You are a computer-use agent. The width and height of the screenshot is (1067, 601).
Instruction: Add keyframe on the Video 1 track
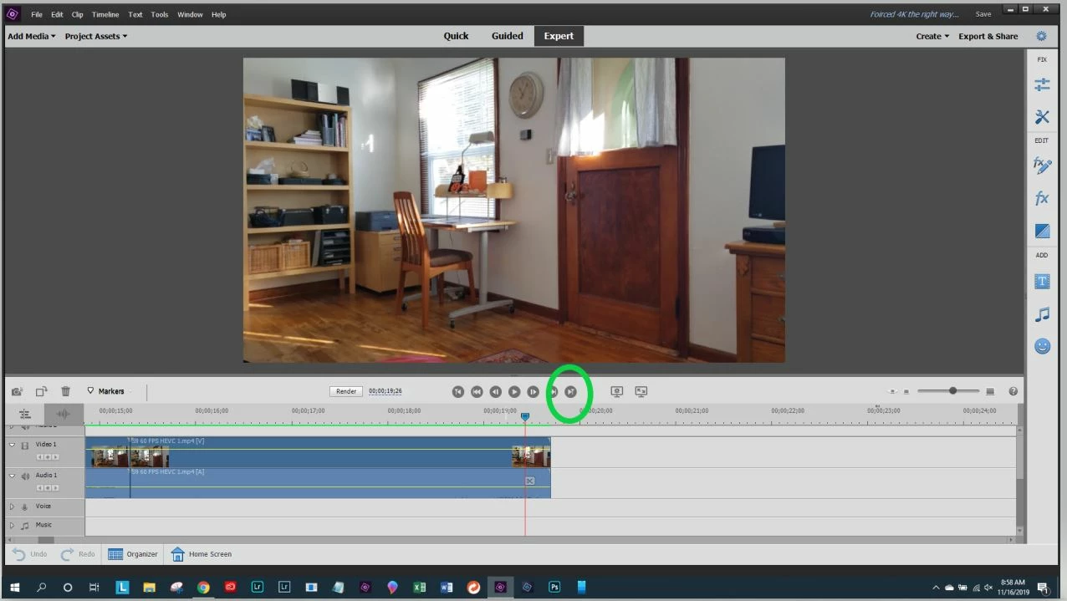[x=48, y=457]
